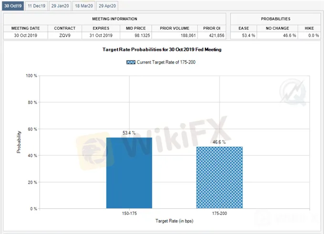Select the active 30 Oct19 tab
The width and height of the screenshot is (324, 234).
pyautogui.click(x=12, y=6)
